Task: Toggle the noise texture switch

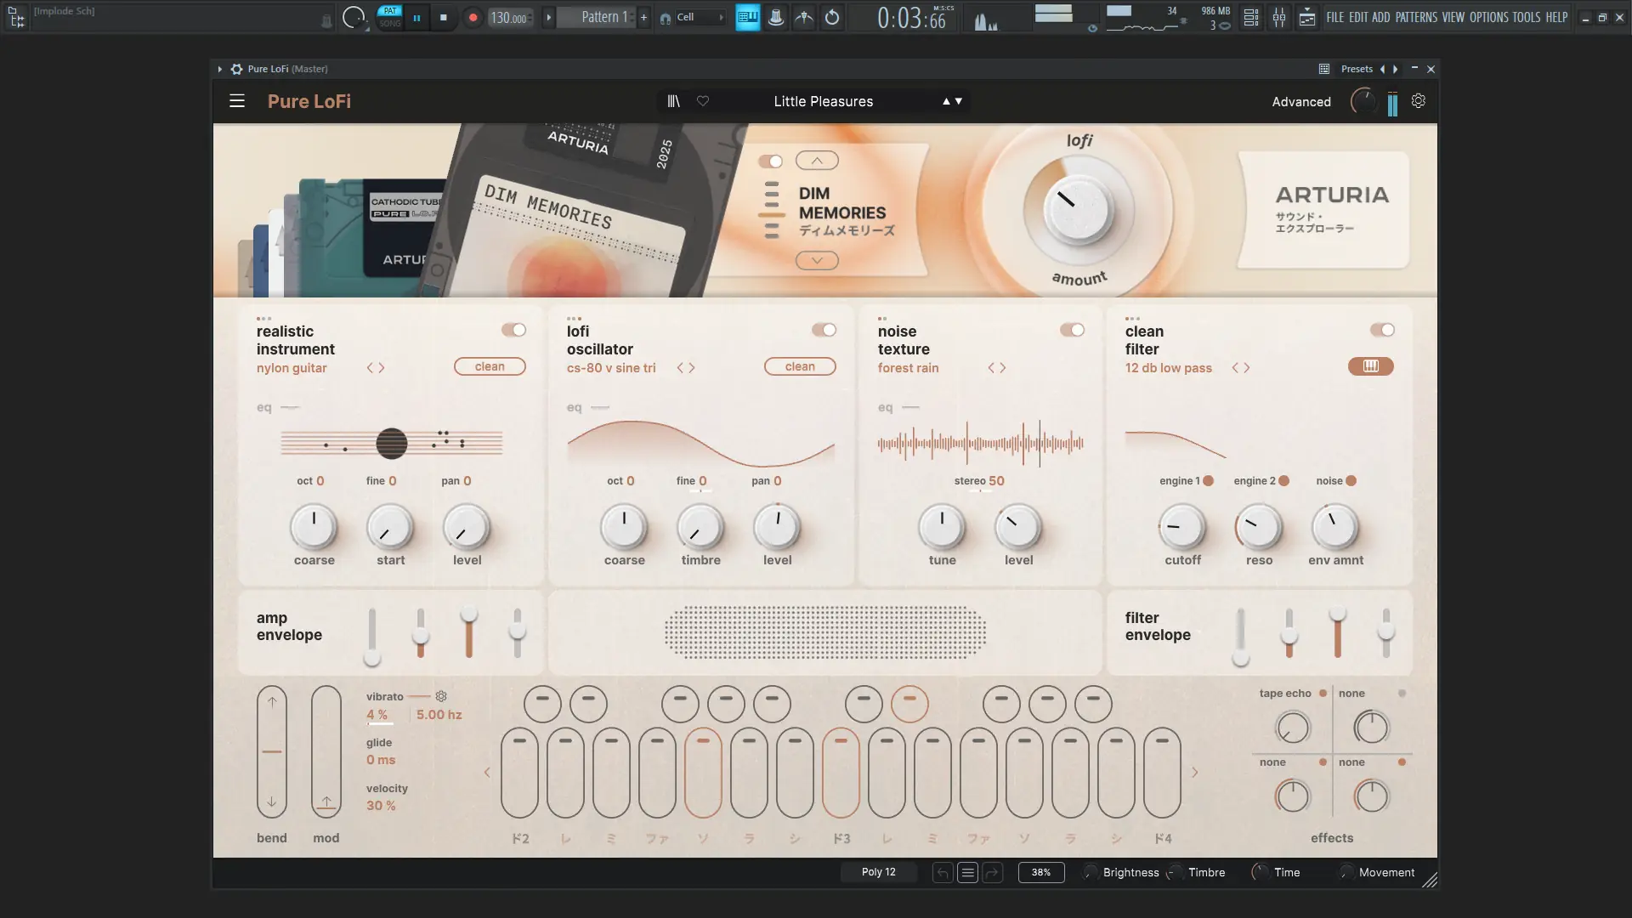Action: click(x=1072, y=330)
